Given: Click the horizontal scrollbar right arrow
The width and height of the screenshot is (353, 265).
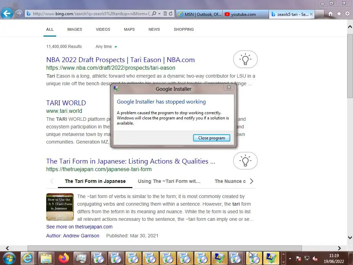Looking at the screenshot, I should click(x=339, y=248).
